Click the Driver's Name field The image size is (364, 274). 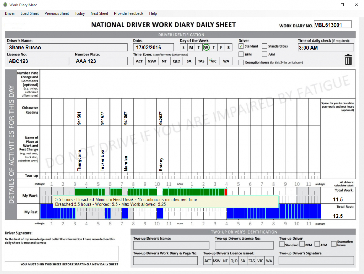point(67,48)
